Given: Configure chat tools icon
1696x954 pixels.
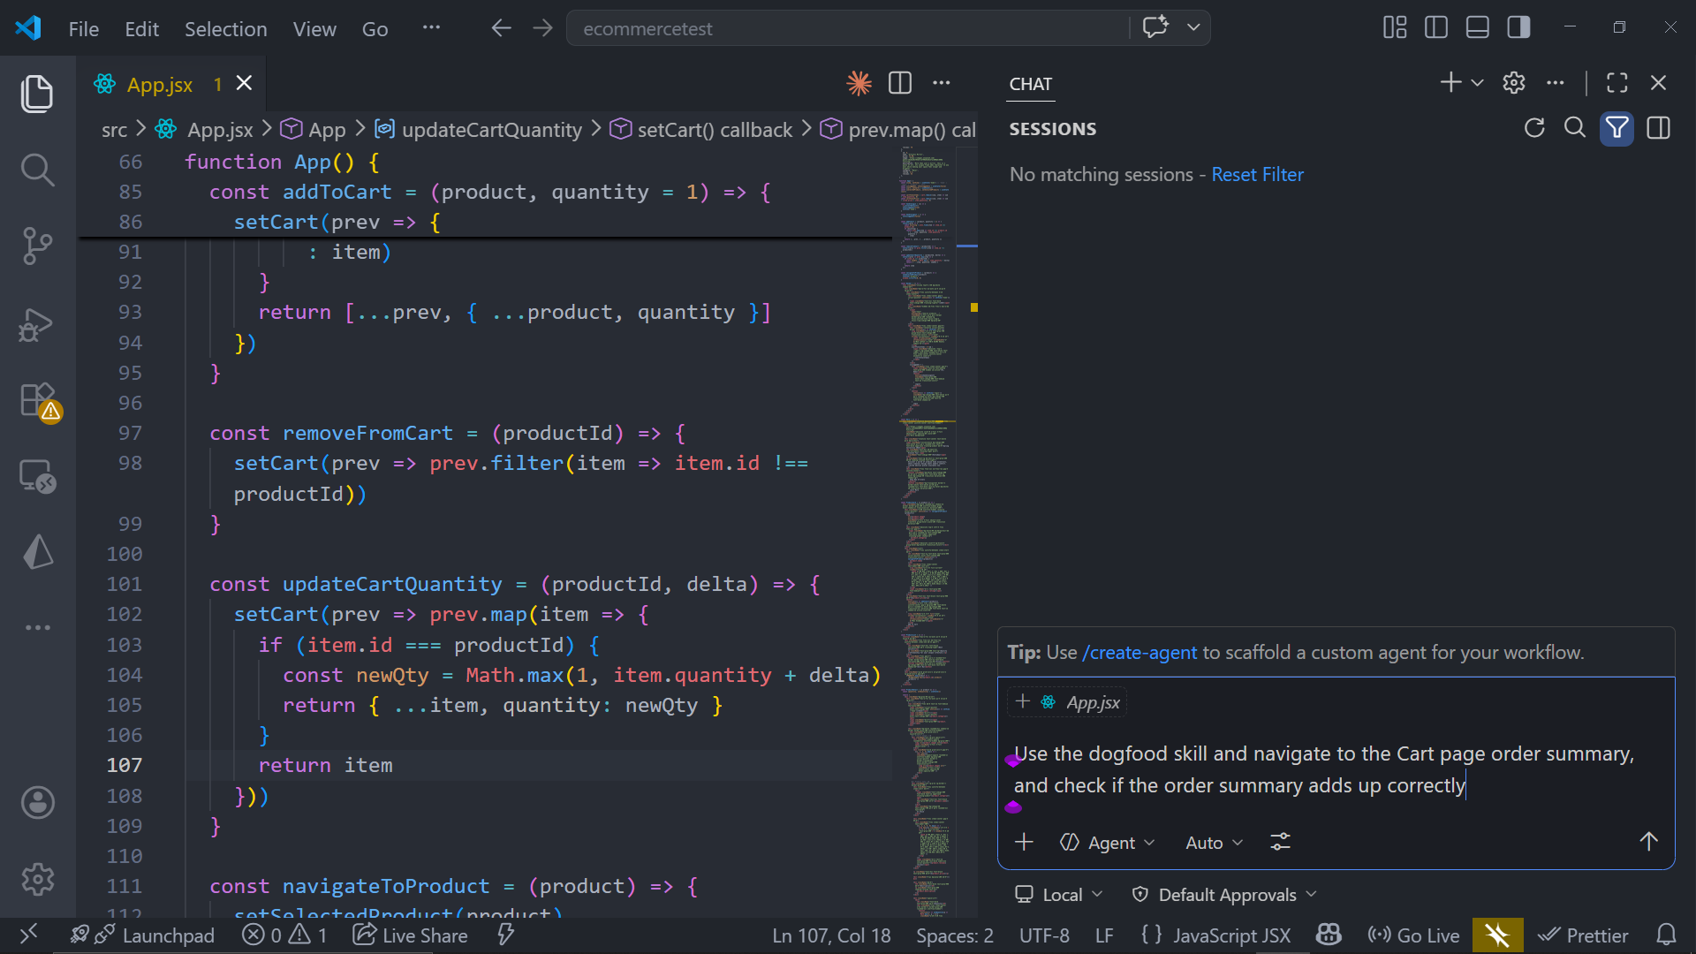Looking at the screenshot, I should tap(1280, 842).
